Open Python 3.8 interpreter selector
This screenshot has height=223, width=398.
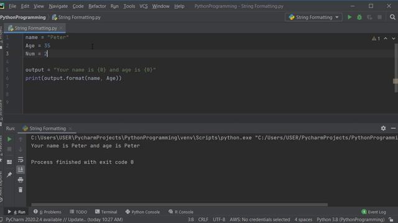coord(351,220)
